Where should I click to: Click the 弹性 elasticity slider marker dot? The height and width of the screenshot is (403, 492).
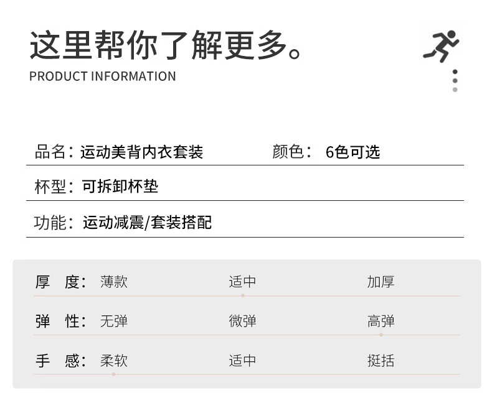coord(381,335)
